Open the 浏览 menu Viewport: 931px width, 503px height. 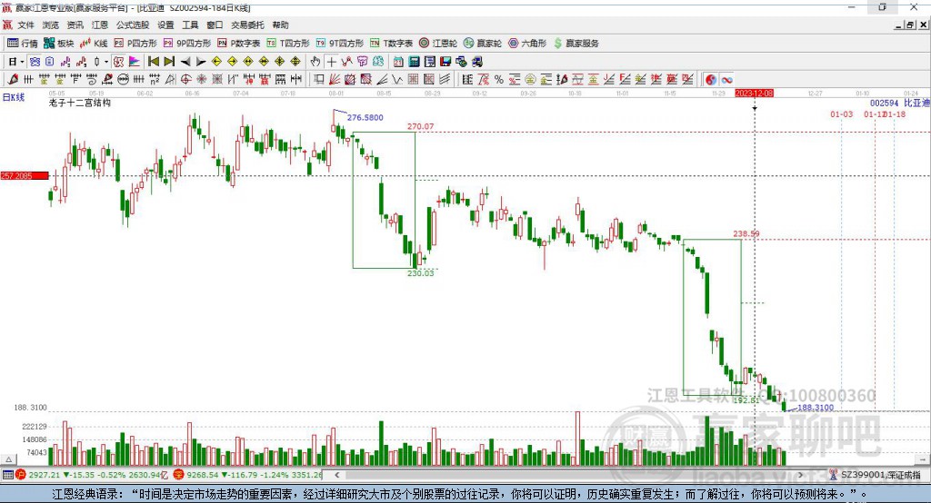[x=51, y=25]
